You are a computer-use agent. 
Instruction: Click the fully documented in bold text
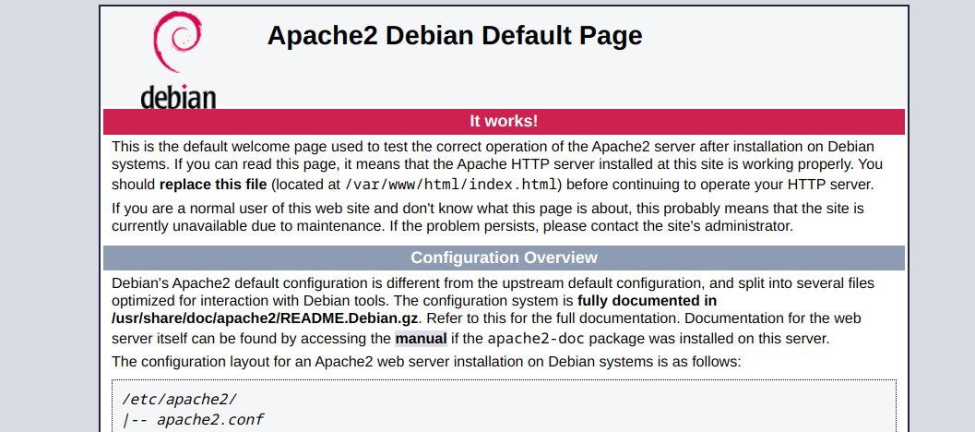(x=648, y=301)
